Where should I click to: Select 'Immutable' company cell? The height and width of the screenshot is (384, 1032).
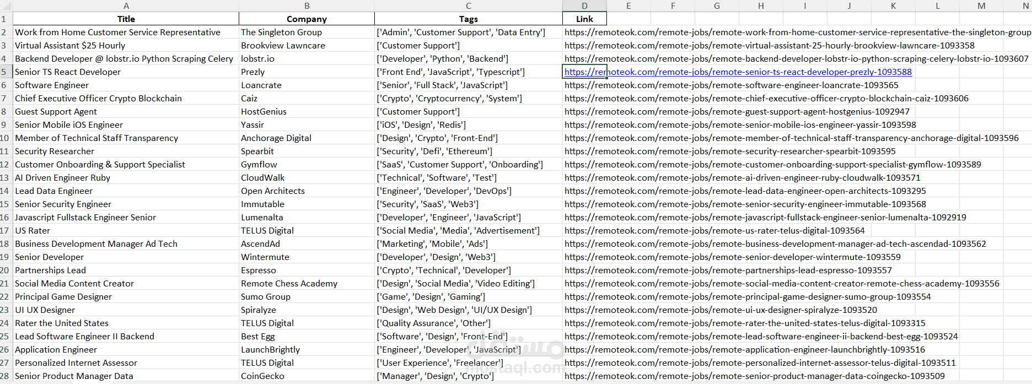(x=307, y=204)
